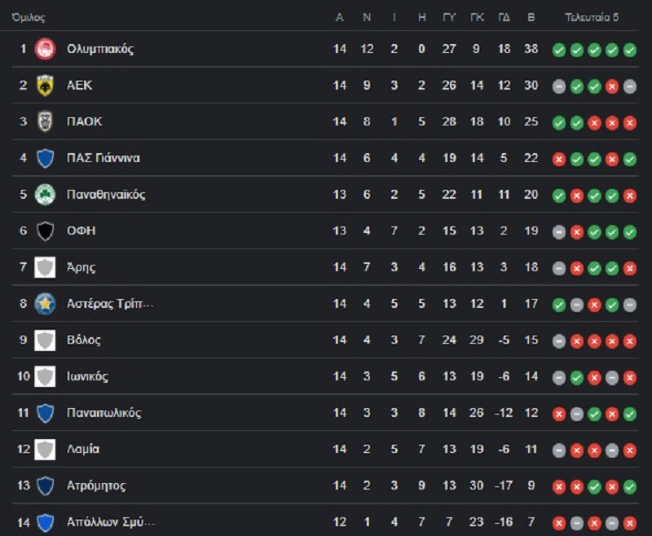This screenshot has height=536, width=652.
Task: Select the Βόλος team row
Action: tap(325, 340)
